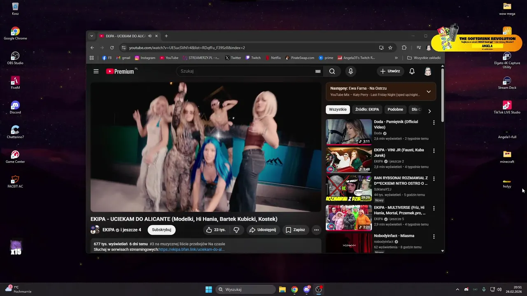Image resolution: width=527 pixels, height=296 pixels.
Task: Open the Instagram bookmark
Action: point(145,58)
